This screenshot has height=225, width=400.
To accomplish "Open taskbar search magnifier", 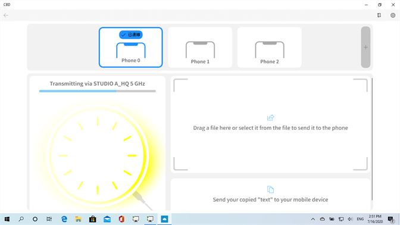I will [x=21, y=219].
